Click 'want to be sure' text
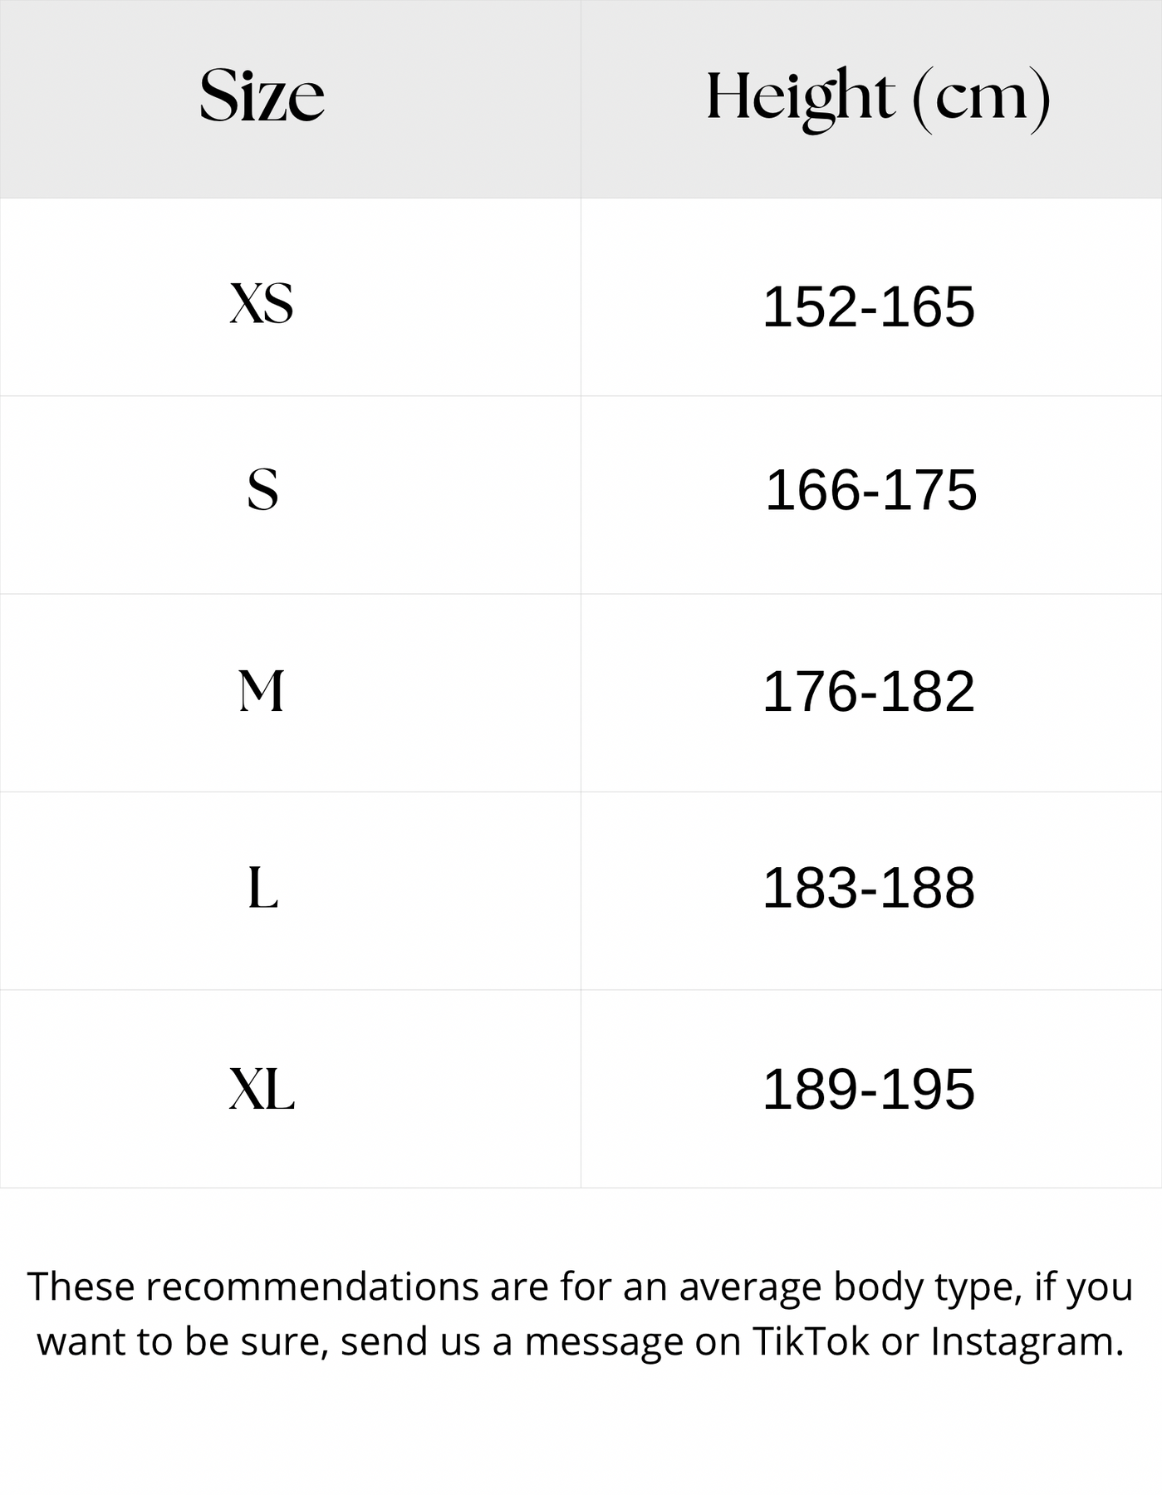1162x1495 pixels. [178, 1341]
